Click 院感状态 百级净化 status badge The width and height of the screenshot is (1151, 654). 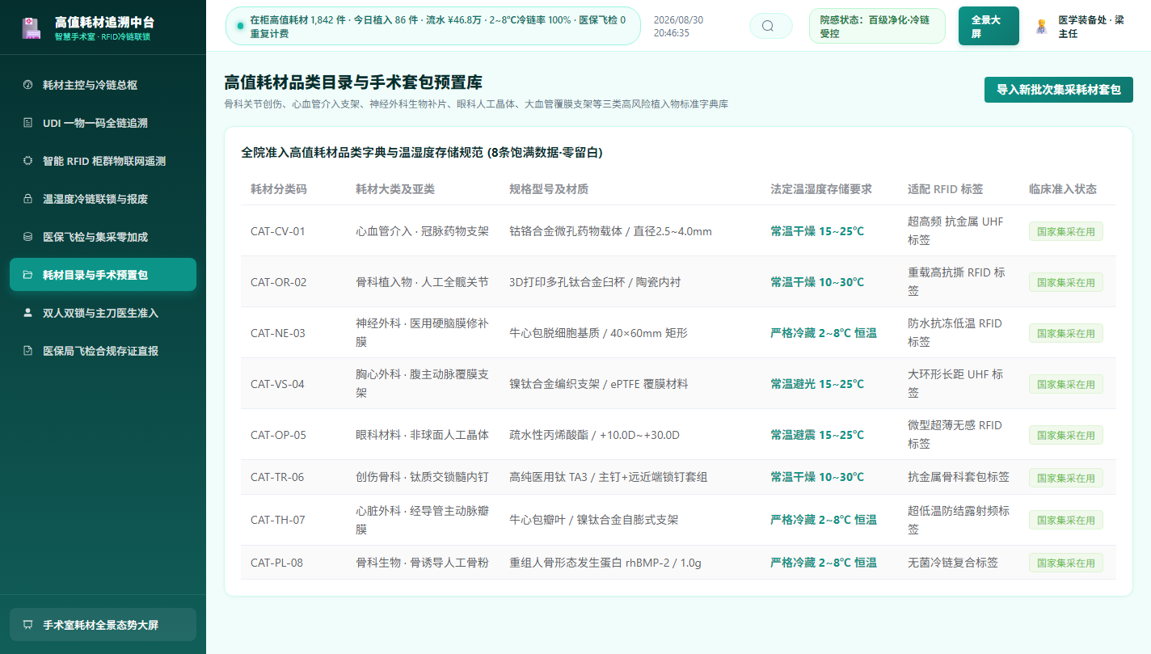(877, 26)
